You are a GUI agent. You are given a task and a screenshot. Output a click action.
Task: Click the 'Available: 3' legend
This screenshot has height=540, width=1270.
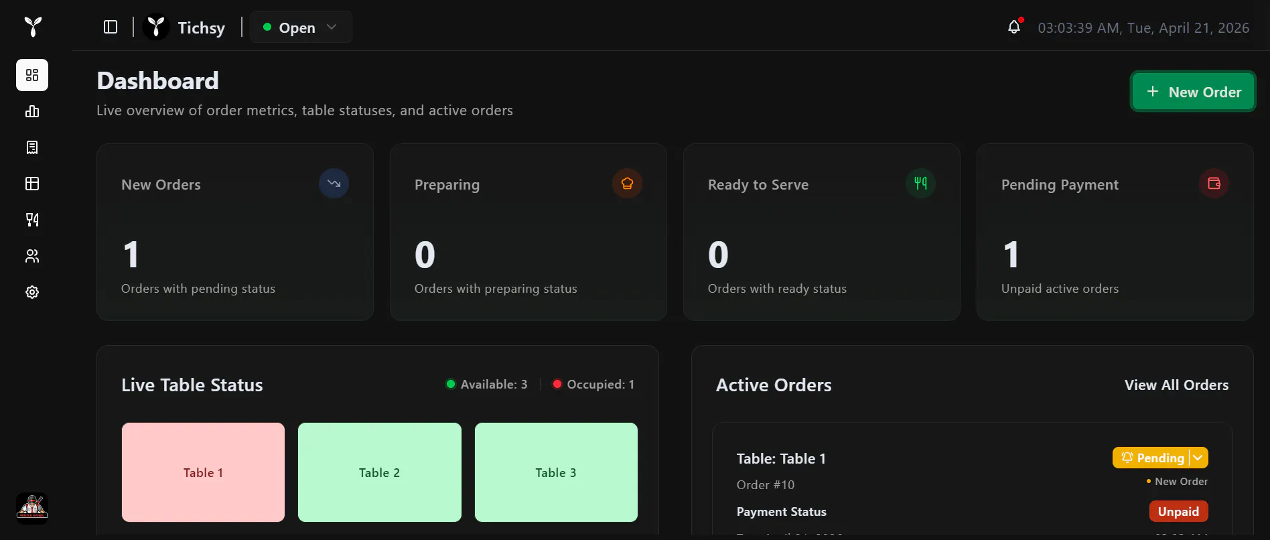coord(487,384)
